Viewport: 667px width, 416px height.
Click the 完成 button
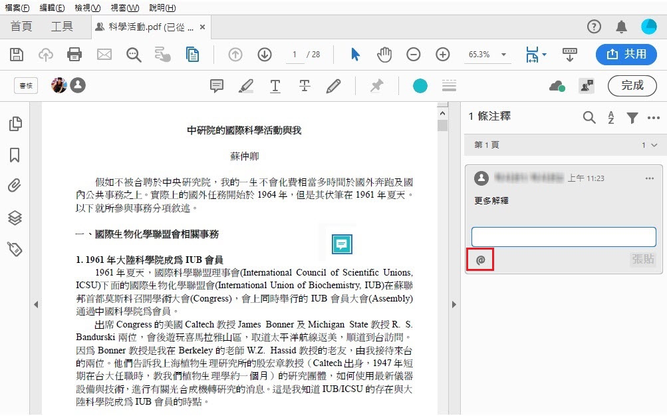tap(632, 85)
